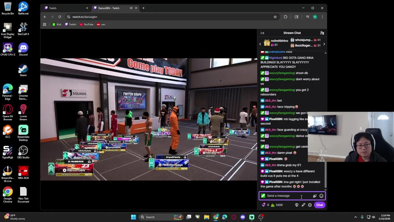The width and height of the screenshot is (394, 222).
Task: Show previous gift leaderboard entries
Action: (x=260, y=44)
